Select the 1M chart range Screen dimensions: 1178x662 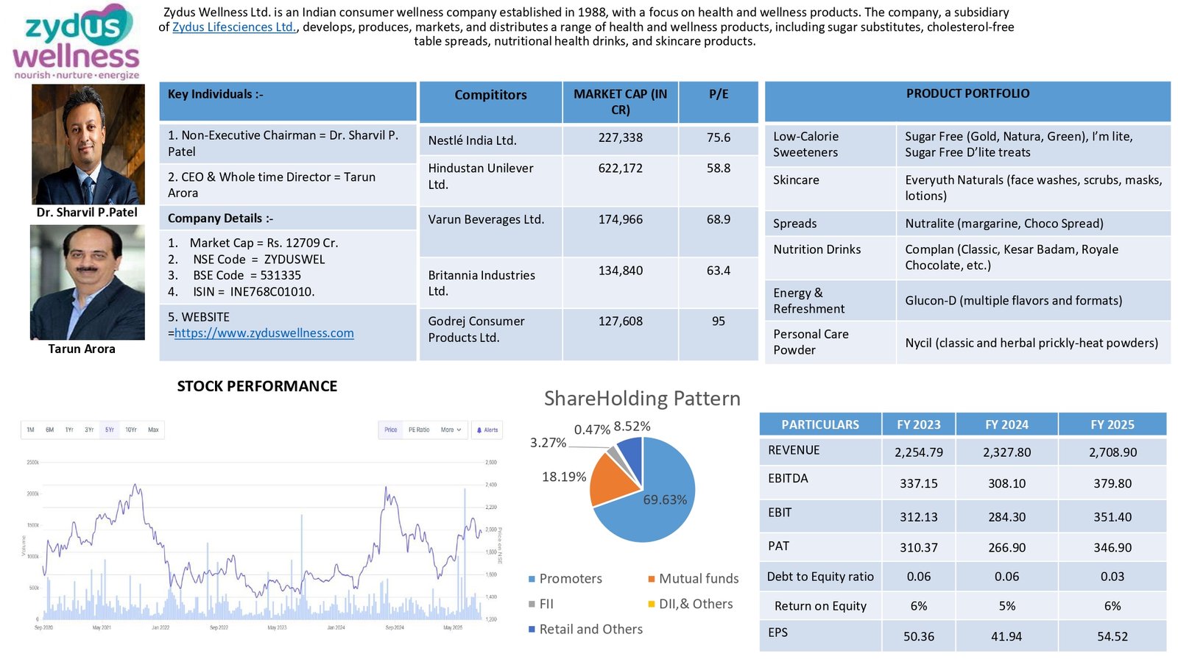coord(30,430)
